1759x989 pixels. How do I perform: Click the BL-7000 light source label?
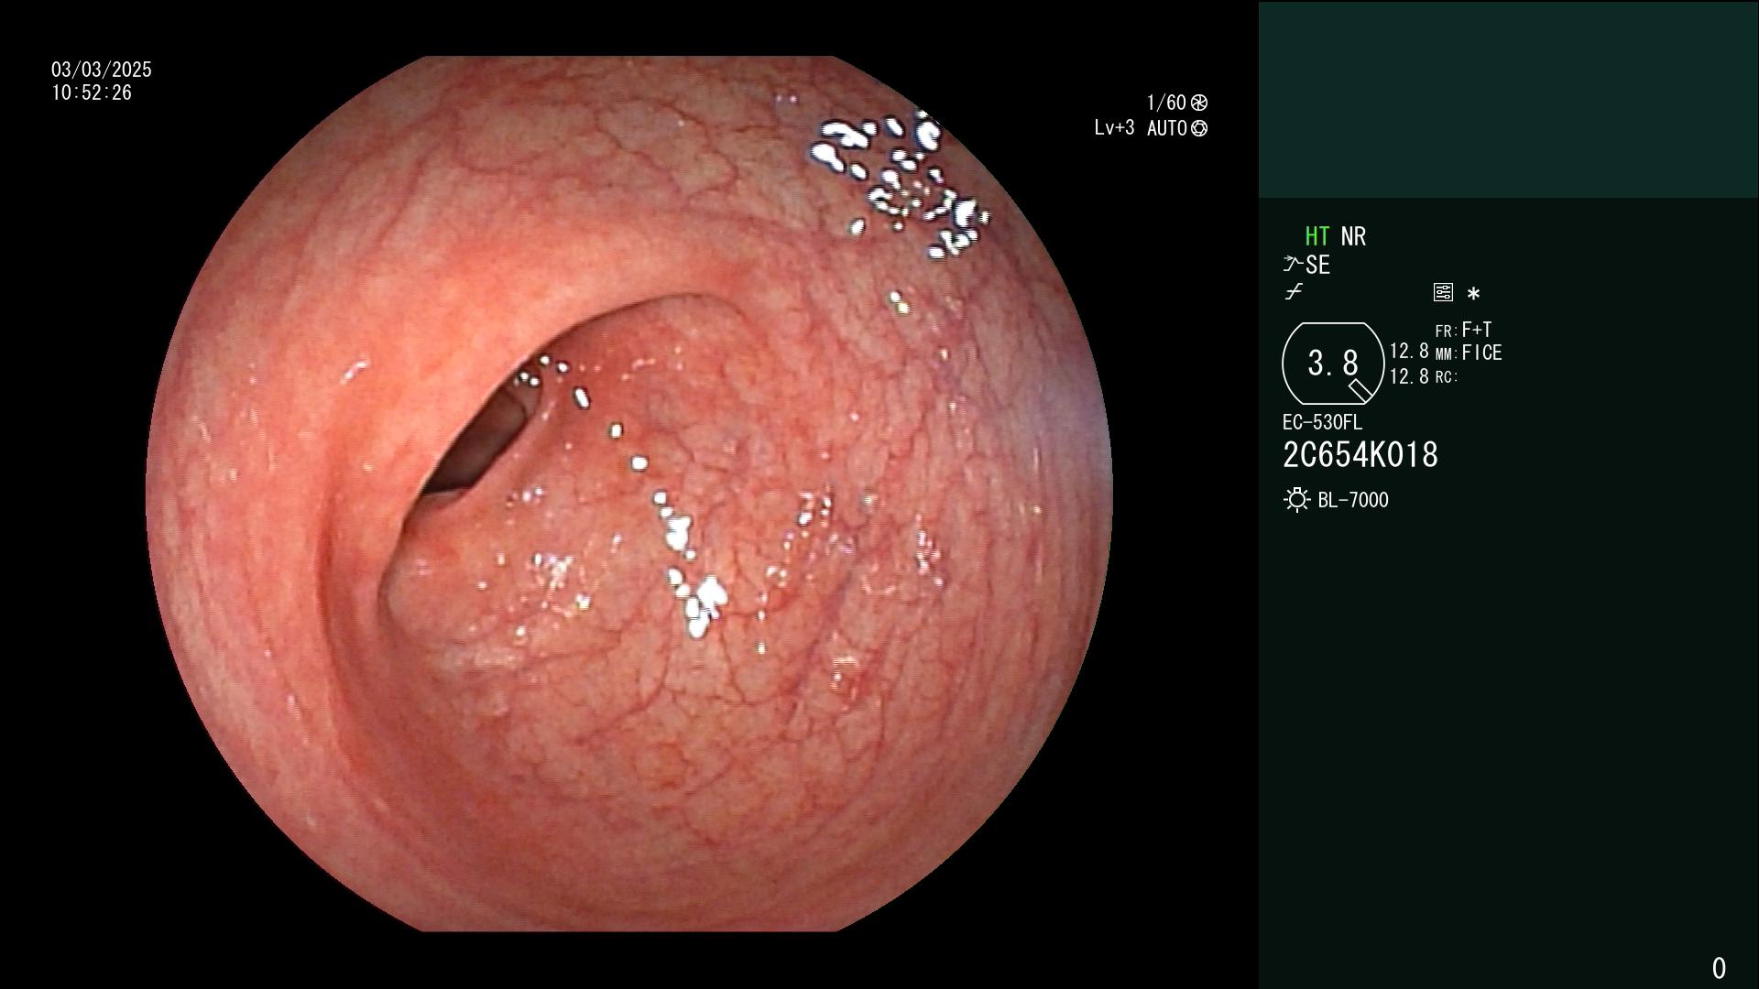coord(1353,500)
